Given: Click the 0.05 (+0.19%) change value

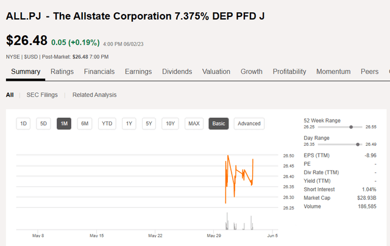Looking at the screenshot, I should (76, 43).
